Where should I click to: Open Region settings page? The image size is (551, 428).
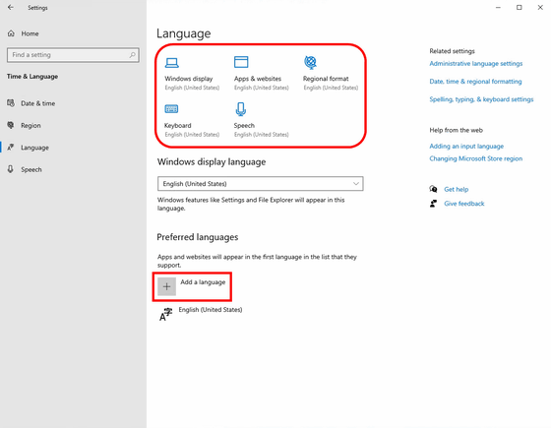pos(31,126)
